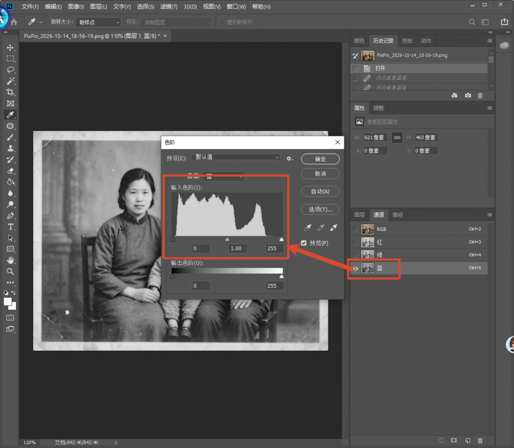The width and height of the screenshot is (514, 448).
Task: Select the Horizontal Type tool
Action: click(x=11, y=227)
